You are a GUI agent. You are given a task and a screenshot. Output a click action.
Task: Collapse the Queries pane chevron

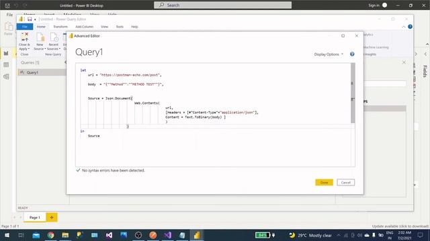tap(65, 62)
